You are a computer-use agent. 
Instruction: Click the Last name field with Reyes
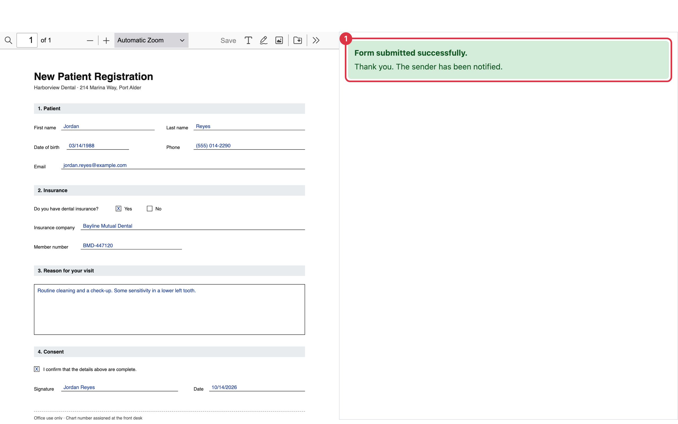[249, 126]
